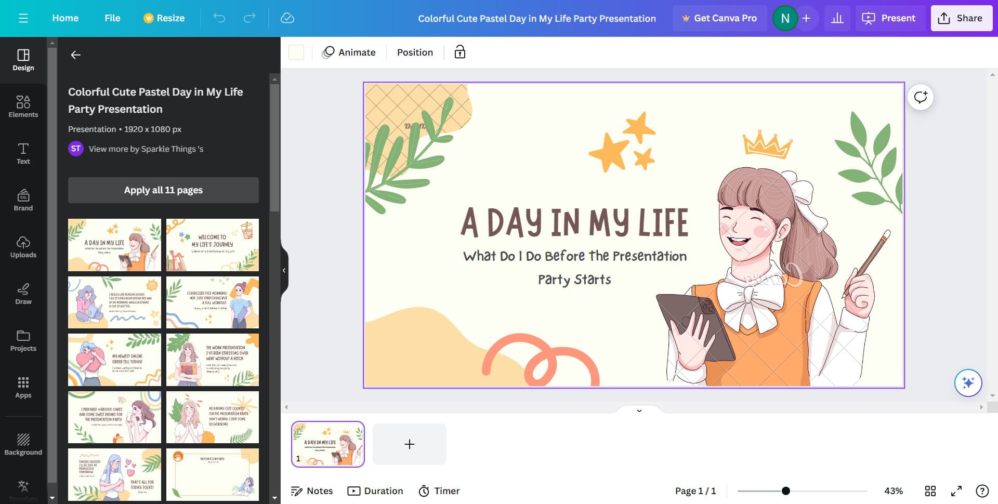998x504 pixels.
Task: Select the Draw tool
Action: tap(23, 294)
